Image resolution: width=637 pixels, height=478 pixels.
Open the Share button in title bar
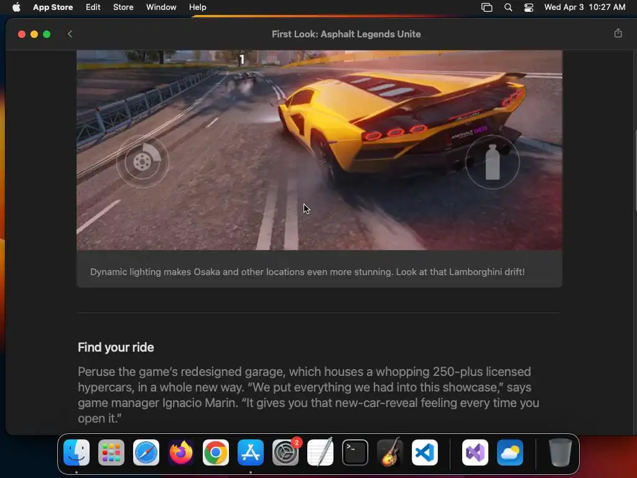(618, 34)
